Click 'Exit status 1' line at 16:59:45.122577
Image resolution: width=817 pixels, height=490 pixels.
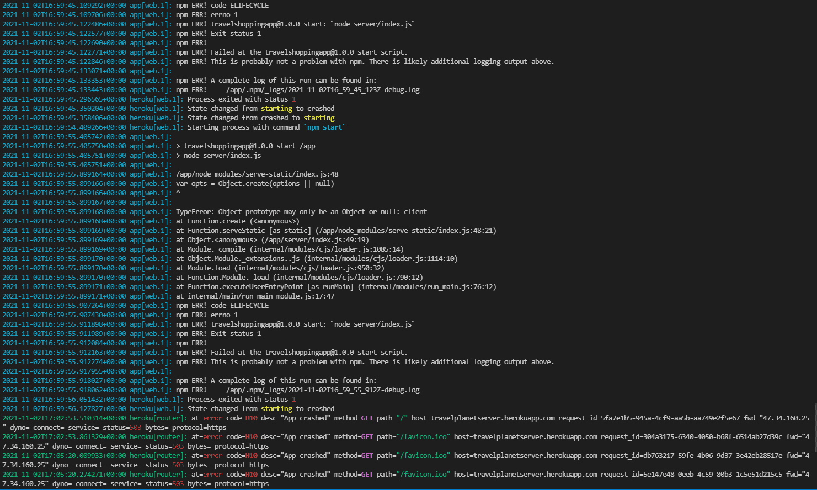click(132, 34)
